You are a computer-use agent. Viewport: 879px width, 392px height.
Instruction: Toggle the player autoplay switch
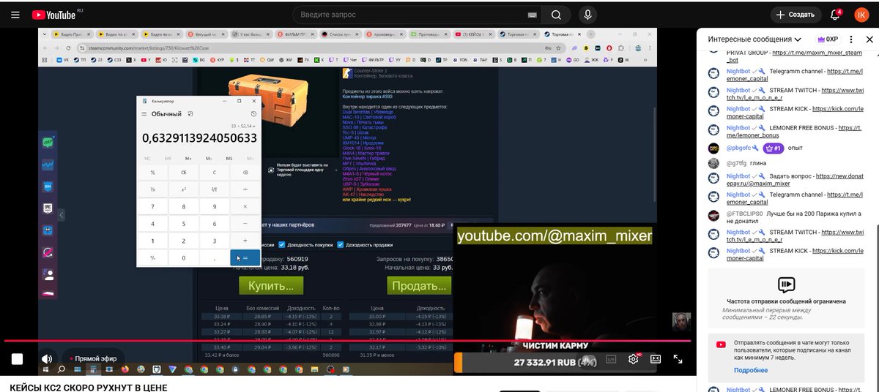(x=587, y=359)
